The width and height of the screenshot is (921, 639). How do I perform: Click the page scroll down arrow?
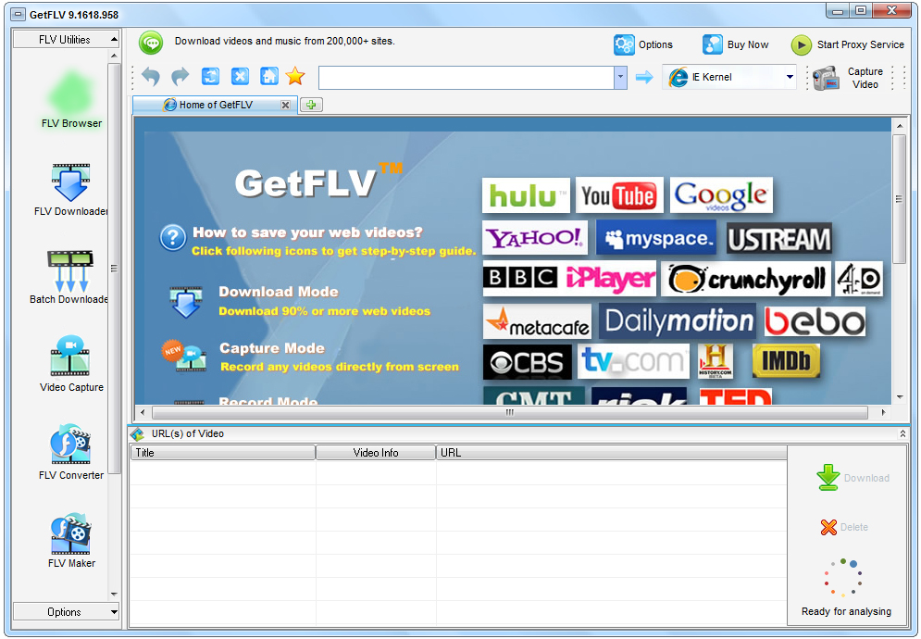(900, 397)
